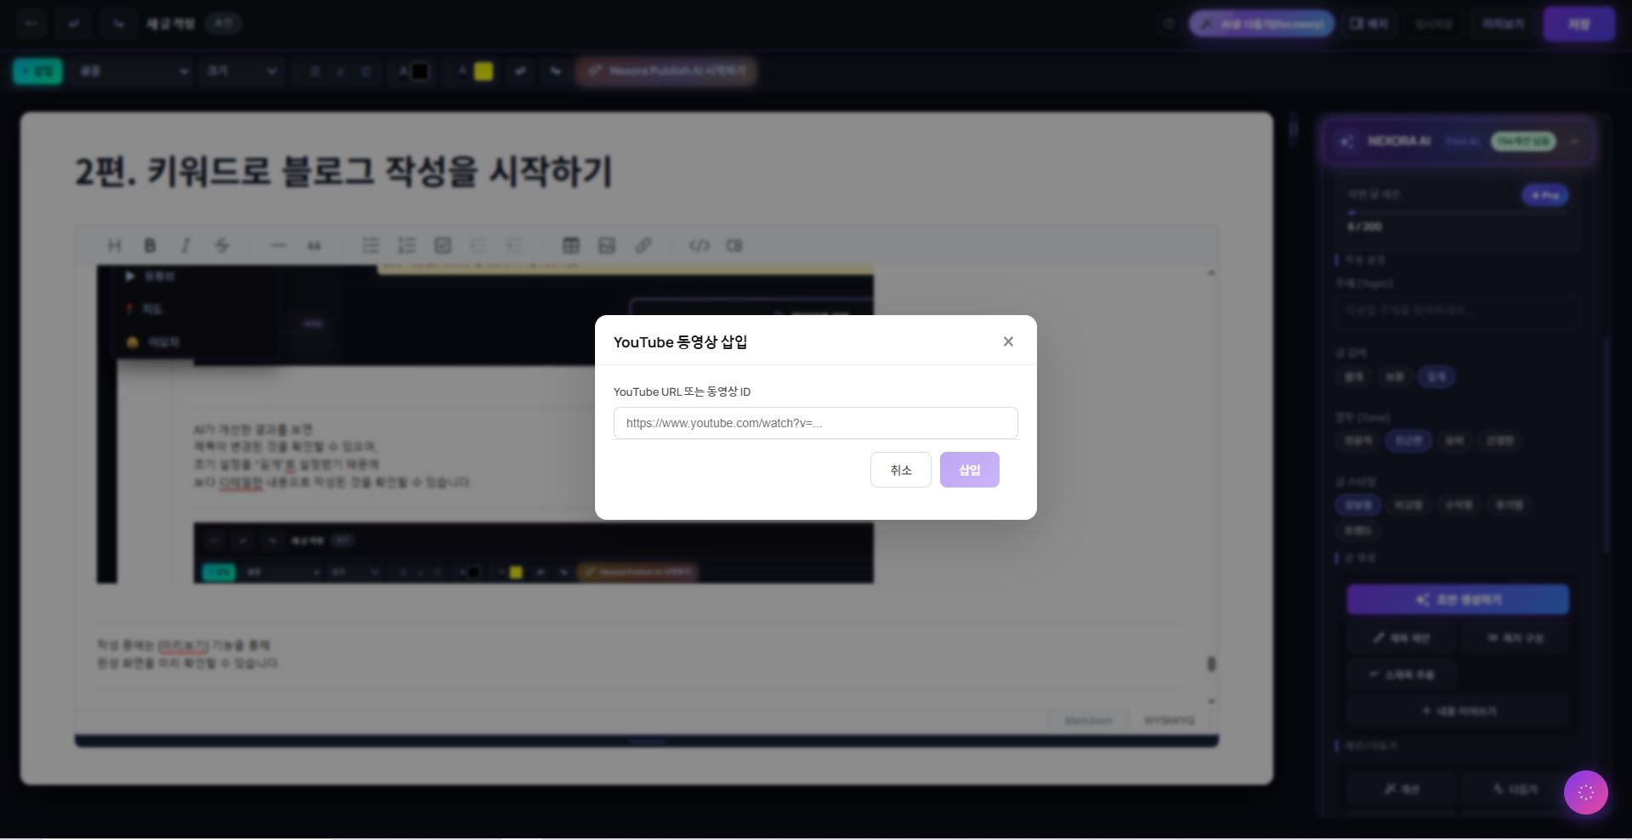Click the yellow highlight color swatch

[x=484, y=71]
